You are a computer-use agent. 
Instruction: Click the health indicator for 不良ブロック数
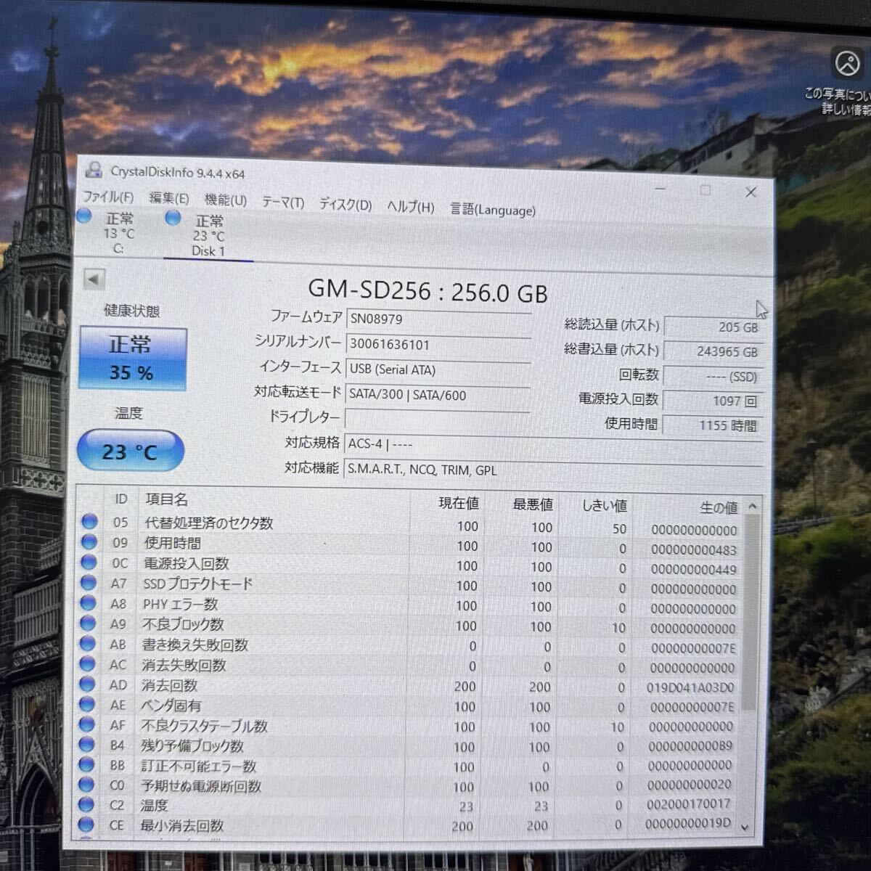tap(89, 623)
